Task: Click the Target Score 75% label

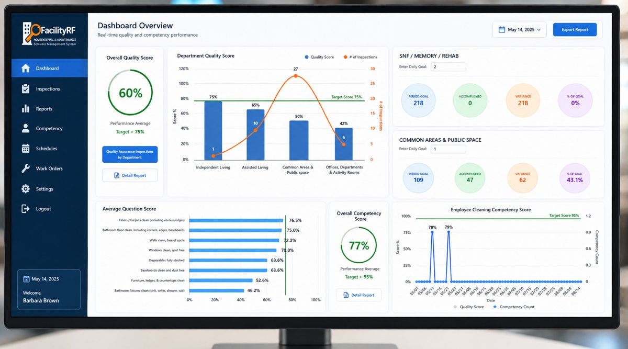Action: click(346, 97)
